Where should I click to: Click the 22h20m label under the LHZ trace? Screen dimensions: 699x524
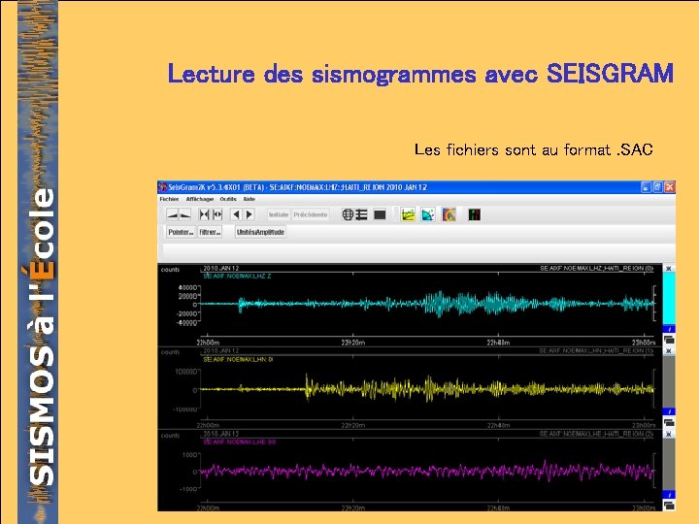(x=353, y=343)
